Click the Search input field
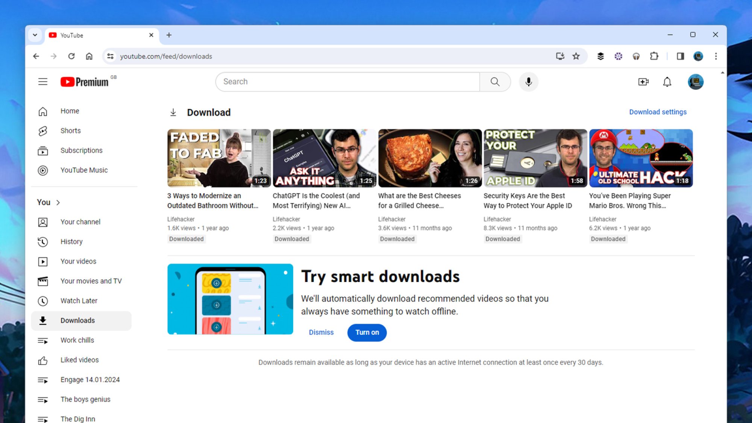Viewport: 752px width, 423px height. (x=347, y=82)
